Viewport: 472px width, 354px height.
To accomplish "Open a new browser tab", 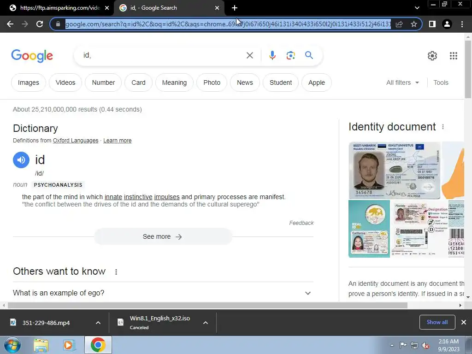I will pyautogui.click(x=235, y=8).
